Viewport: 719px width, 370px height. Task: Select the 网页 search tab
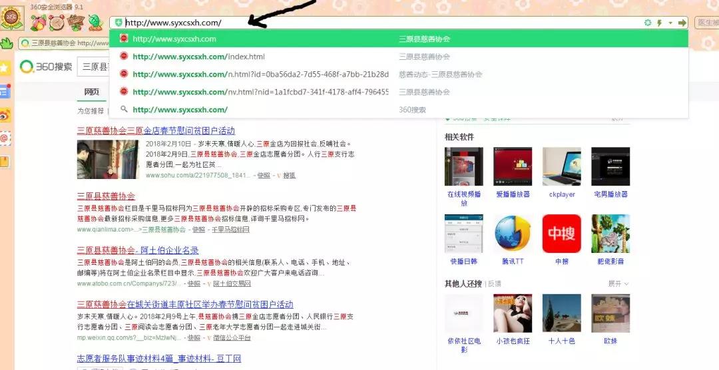click(91, 92)
